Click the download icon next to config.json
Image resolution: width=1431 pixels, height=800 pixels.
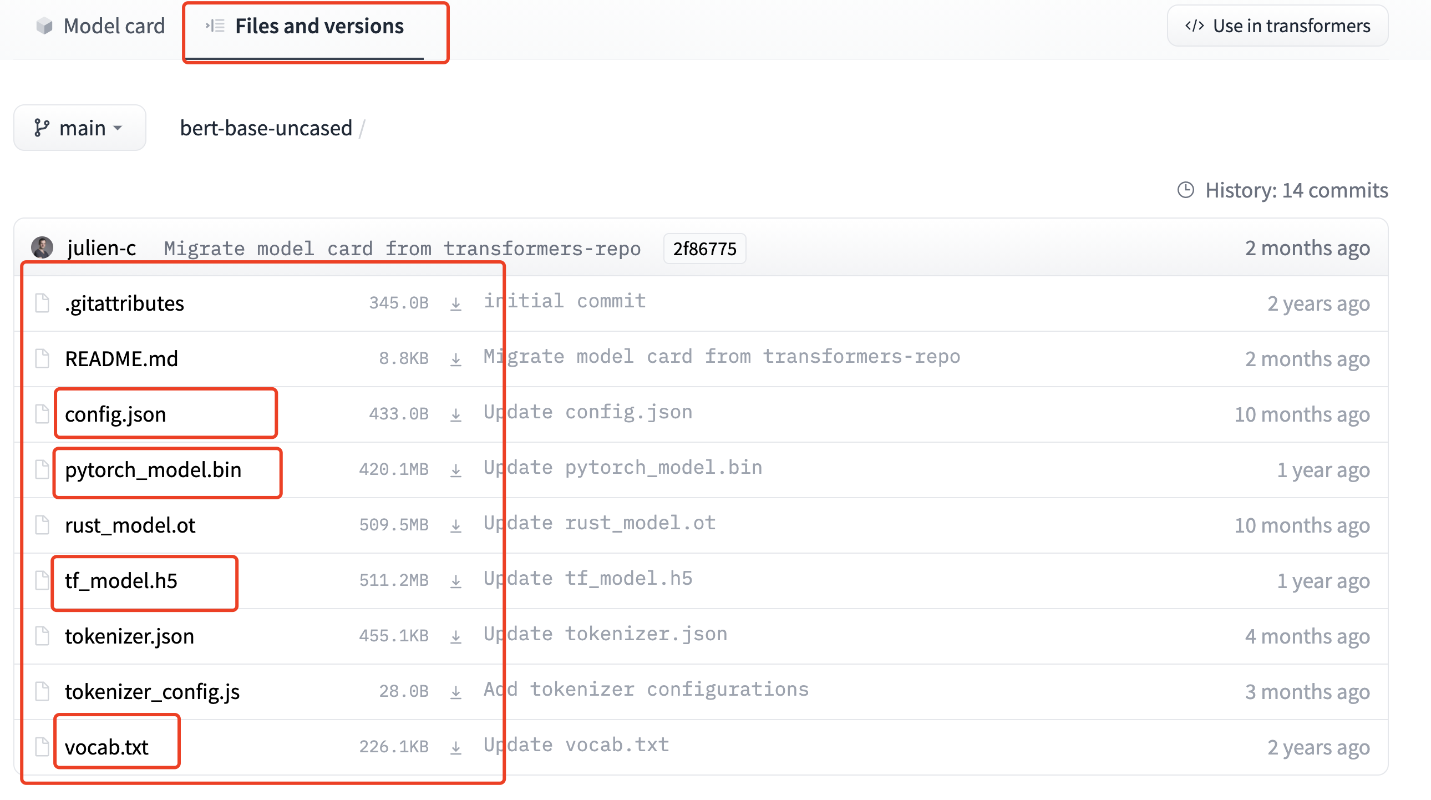pos(455,413)
